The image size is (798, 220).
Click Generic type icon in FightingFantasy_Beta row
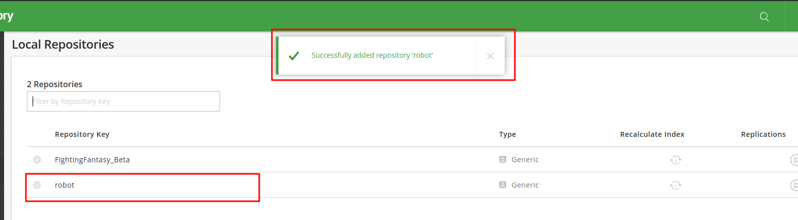click(x=503, y=159)
